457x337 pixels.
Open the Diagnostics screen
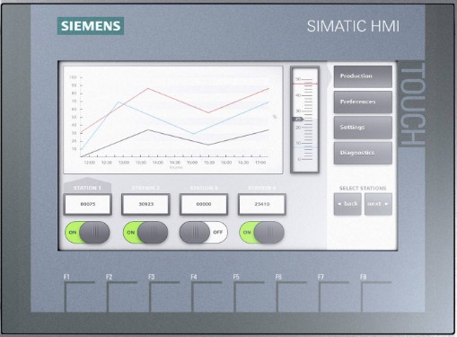363,153
